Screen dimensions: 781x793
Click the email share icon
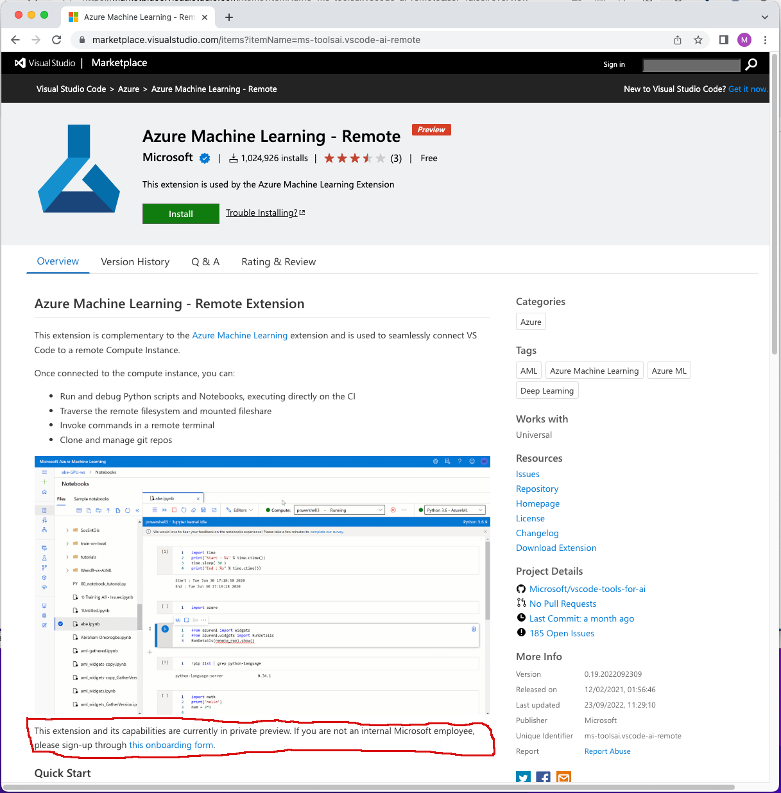click(563, 778)
